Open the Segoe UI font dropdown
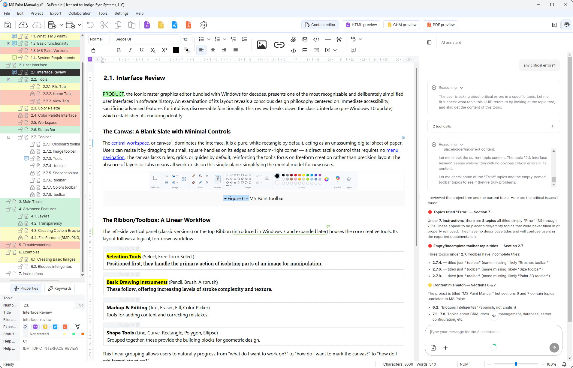The image size is (573, 368). pyautogui.click(x=147, y=39)
